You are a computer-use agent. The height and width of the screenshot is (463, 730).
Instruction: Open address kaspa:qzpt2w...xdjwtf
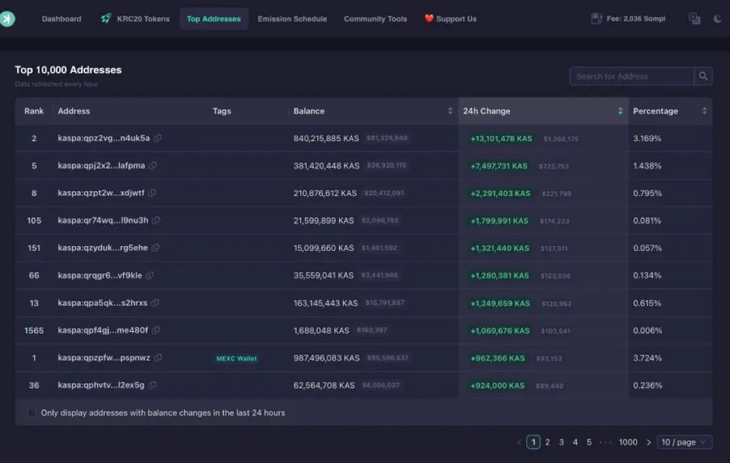tap(101, 193)
